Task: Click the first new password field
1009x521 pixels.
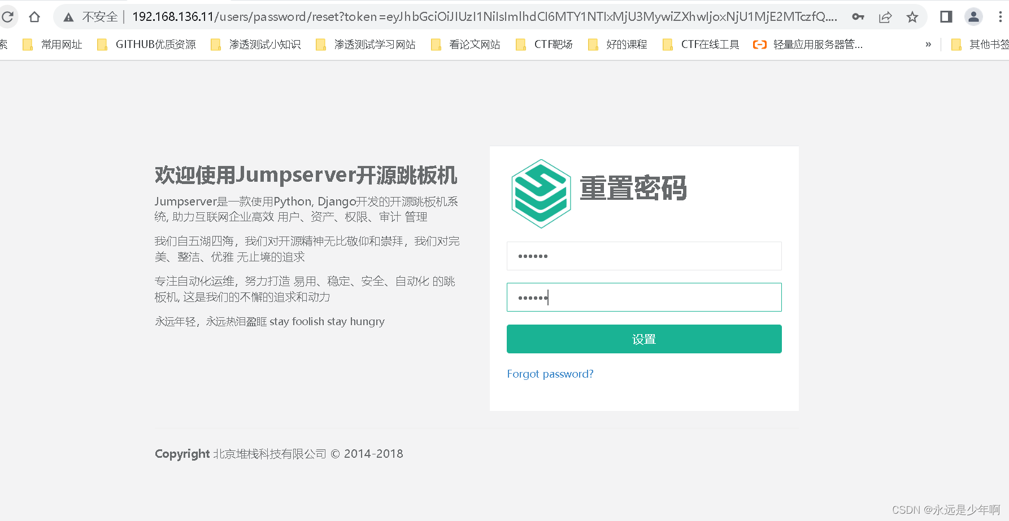Action: 644,256
